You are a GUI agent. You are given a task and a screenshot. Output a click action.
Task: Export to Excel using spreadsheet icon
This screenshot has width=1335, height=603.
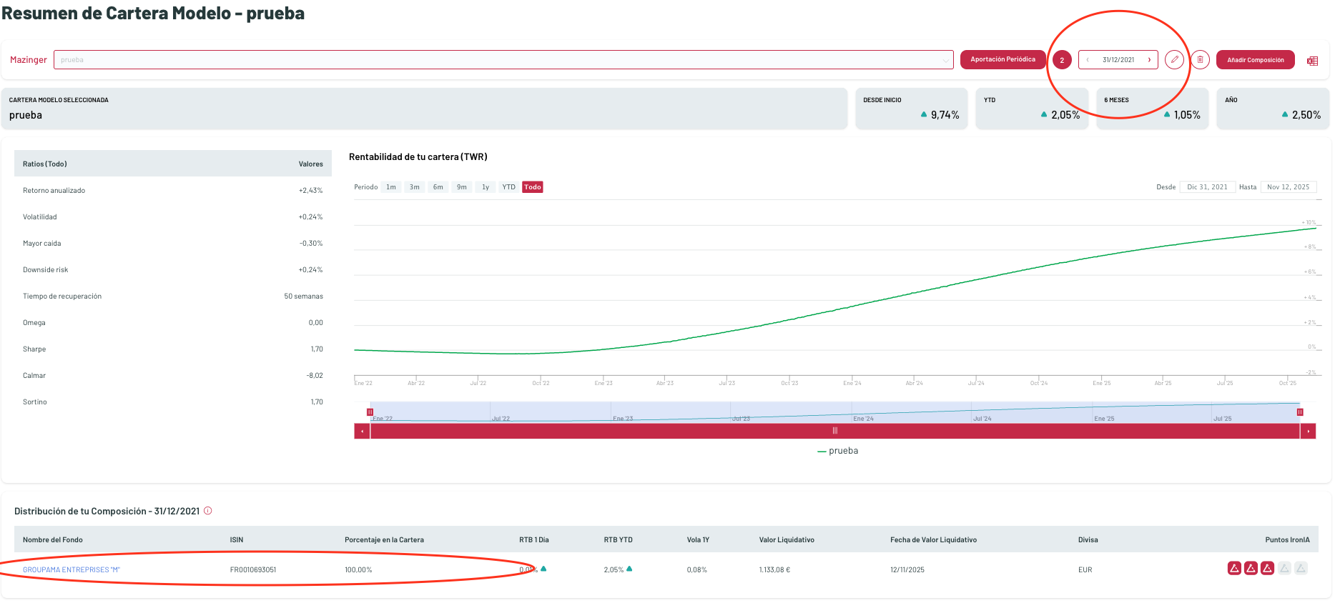click(x=1312, y=61)
